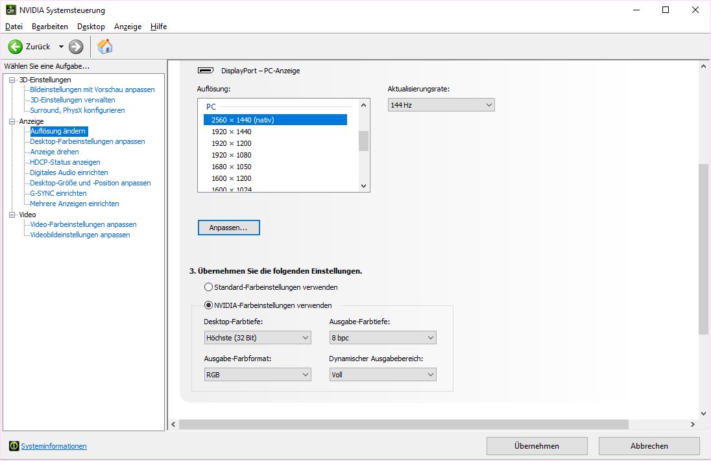The height and width of the screenshot is (461, 711).
Task: Collapse the Anzeige tree node
Action: tap(12, 121)
